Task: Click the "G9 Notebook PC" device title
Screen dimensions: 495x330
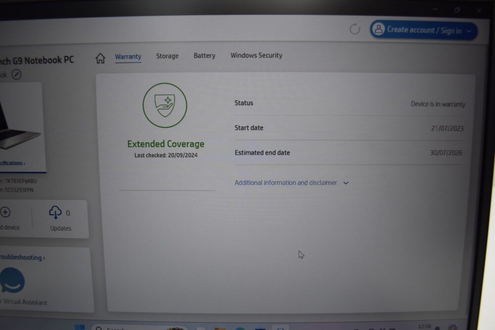Action: (x=43, y=60)
